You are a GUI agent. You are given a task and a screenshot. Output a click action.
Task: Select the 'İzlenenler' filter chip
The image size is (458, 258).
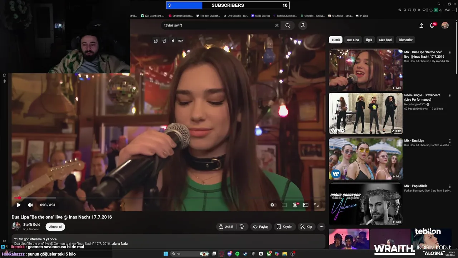point(406,40)
